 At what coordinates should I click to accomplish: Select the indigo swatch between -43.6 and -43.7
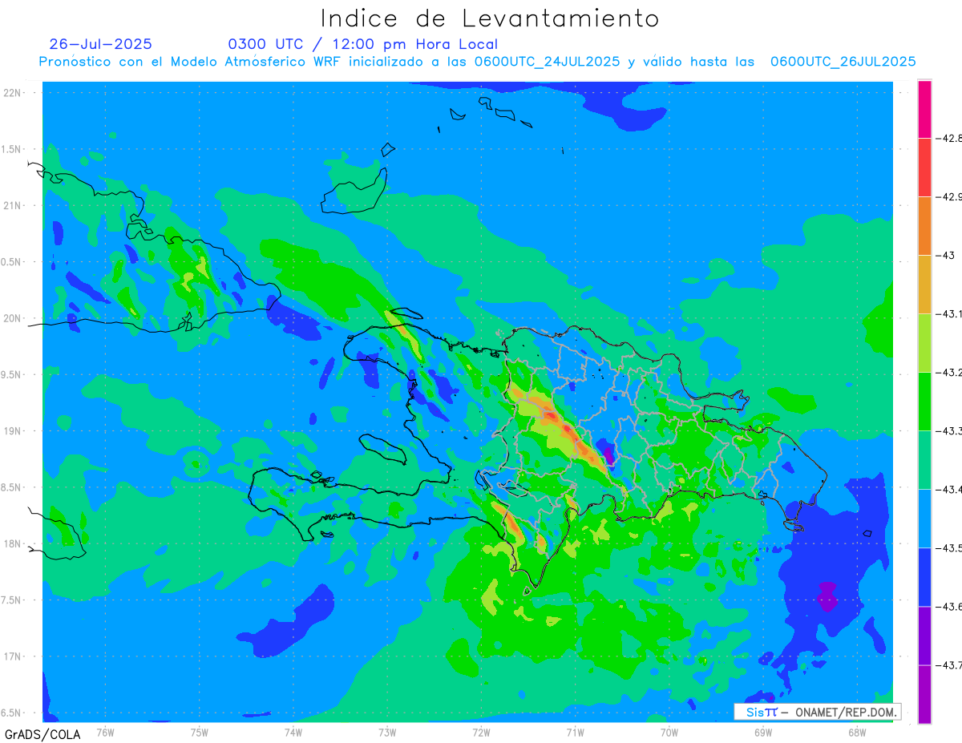[x=924, y=636]
